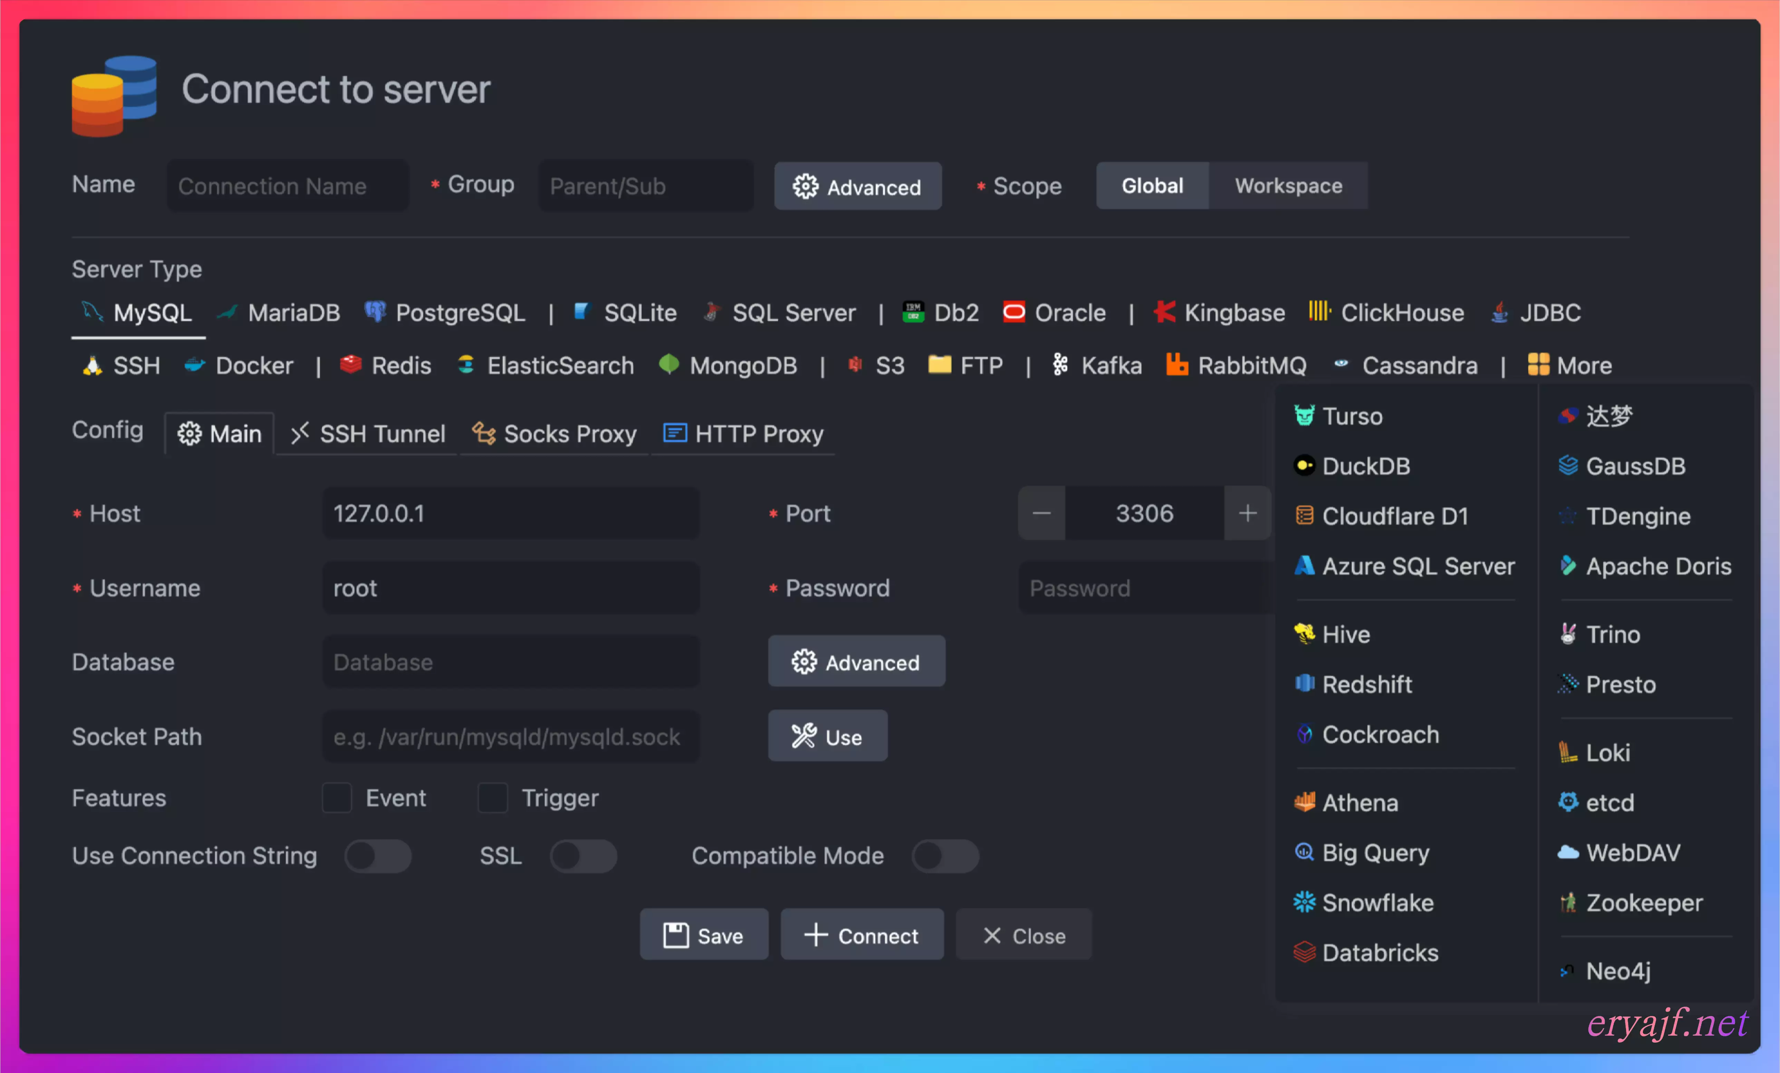Select Zookeeper entry
The image size is (1780, 1073).
(1630, 902)
